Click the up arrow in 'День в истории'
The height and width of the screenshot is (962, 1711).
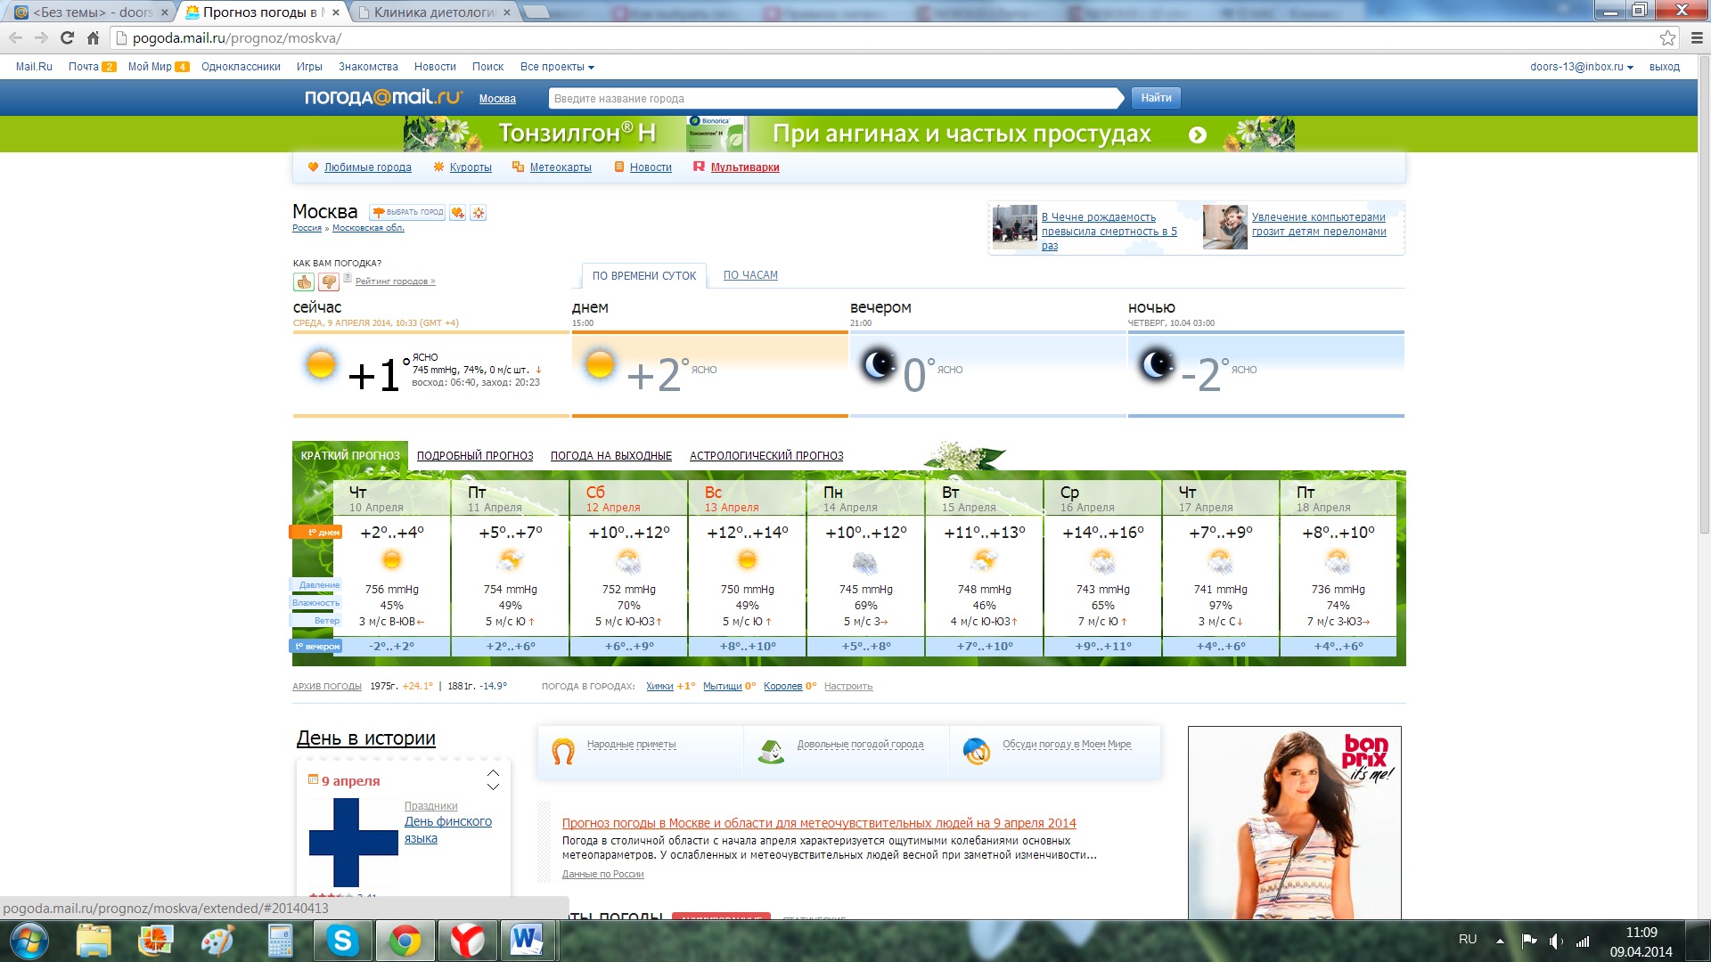(493, 772)
